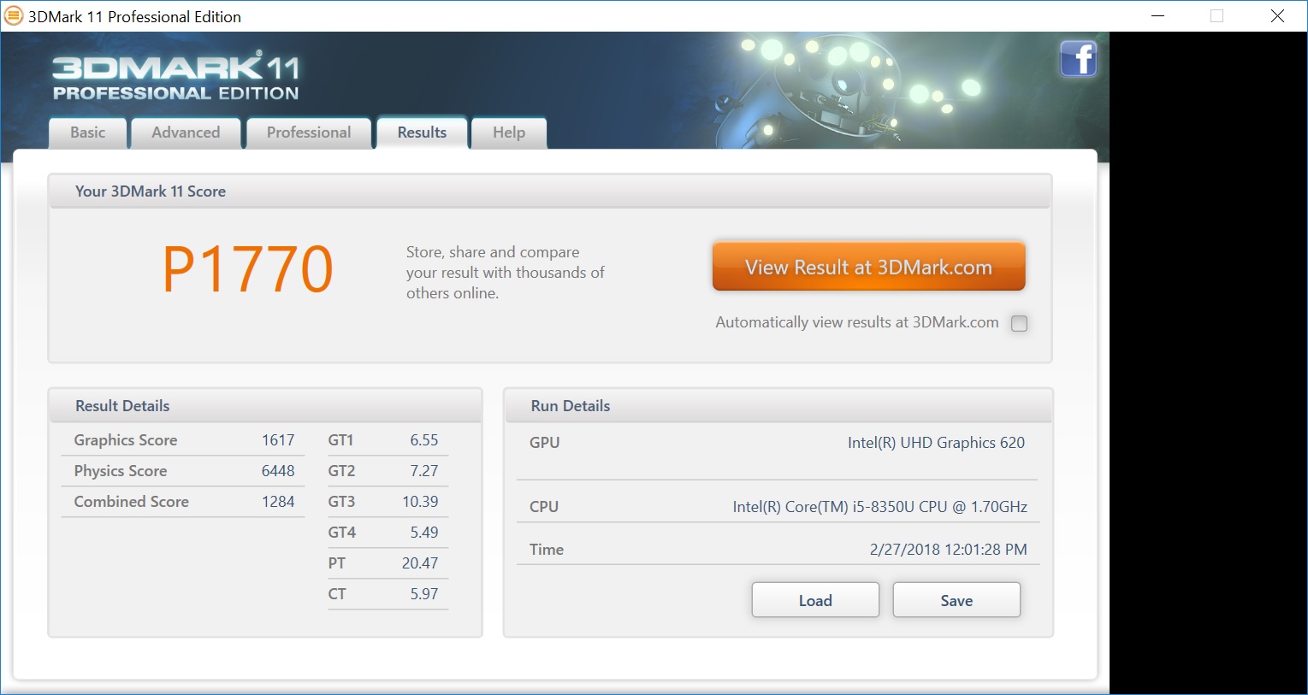Minimize the 3DMark 11 window

tap(1158, 16)
